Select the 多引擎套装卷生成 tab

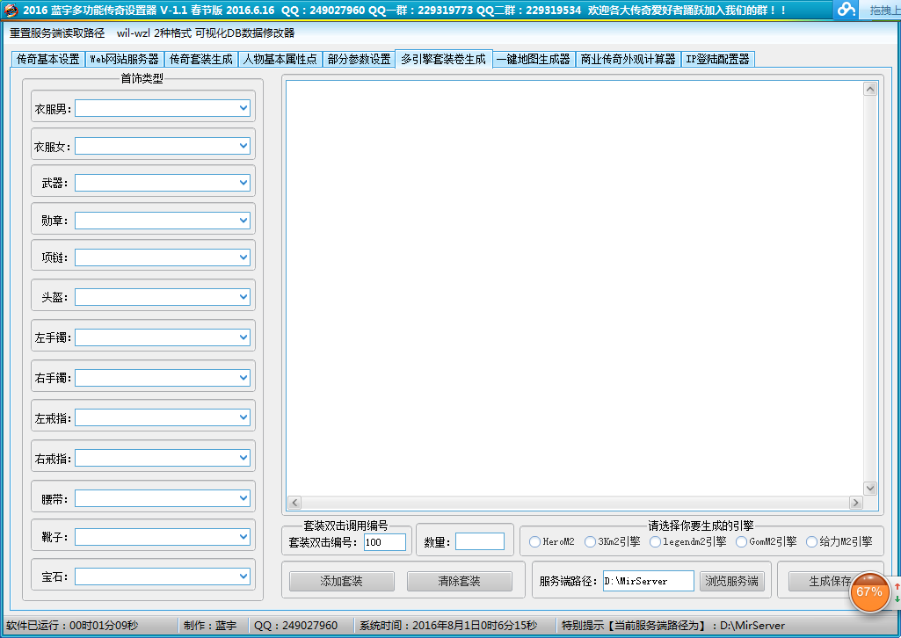[444, 59]
